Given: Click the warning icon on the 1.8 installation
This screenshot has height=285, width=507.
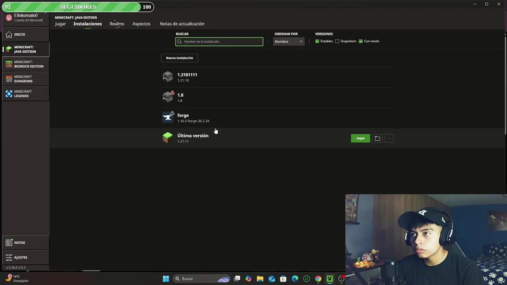Looking at the screenshot, I should pyautogui.click(x=172, y=93).
